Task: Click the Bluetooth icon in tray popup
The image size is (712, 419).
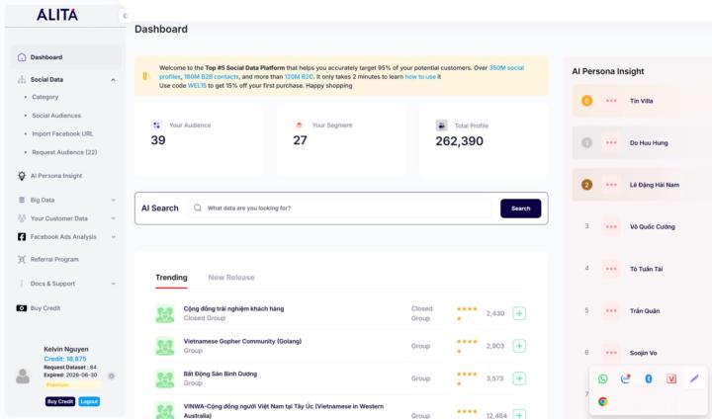Action: click(x=649, y=378)
